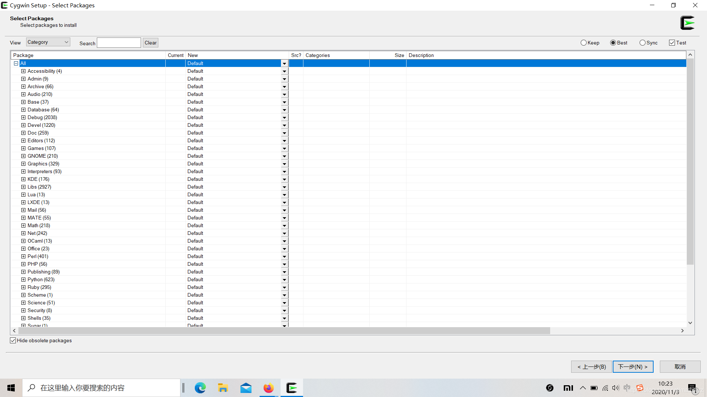
Task: Expand the Devel (1220) category
Action: click(x=24, y=125)
